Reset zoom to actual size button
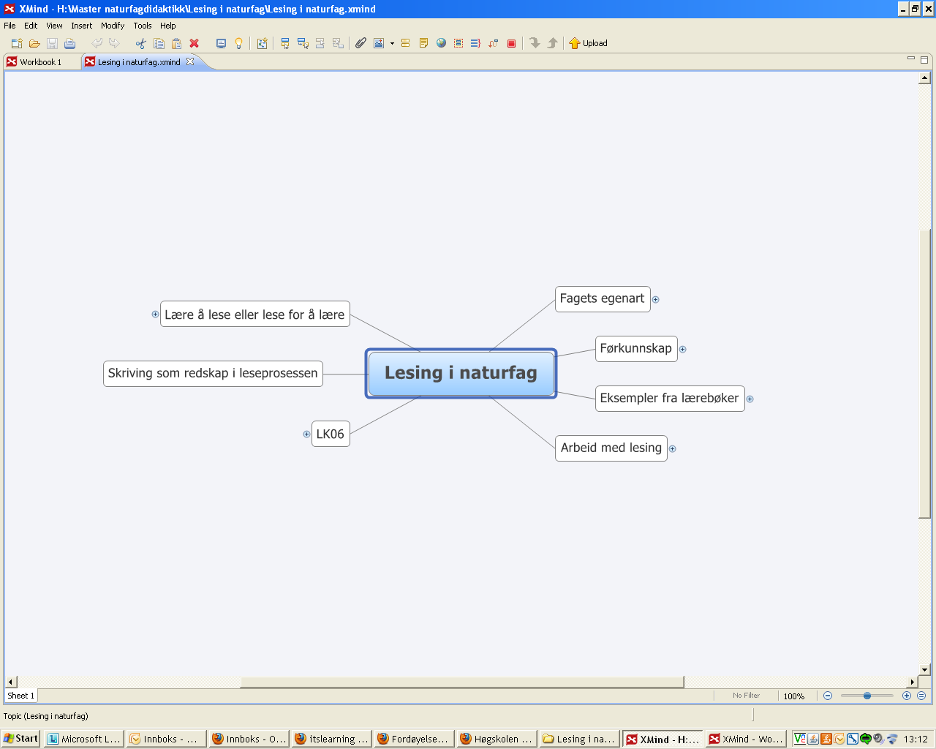The image size is (936, 749). (921, 696)
